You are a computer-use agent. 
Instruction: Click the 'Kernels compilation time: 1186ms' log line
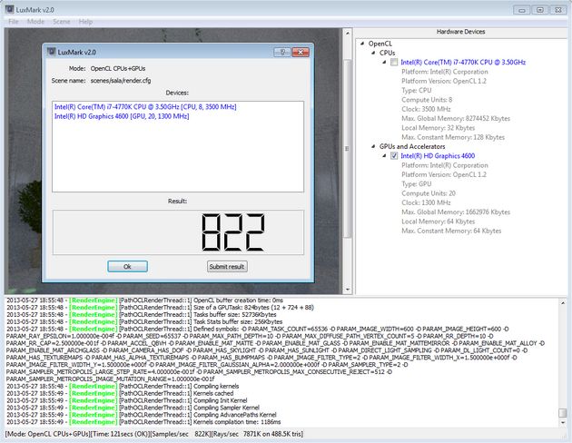143,422
